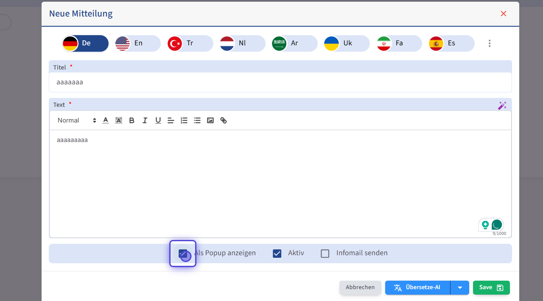The image size is (543, 301).
Task: Click the Abbrechen button
Action: coord(360,287)
